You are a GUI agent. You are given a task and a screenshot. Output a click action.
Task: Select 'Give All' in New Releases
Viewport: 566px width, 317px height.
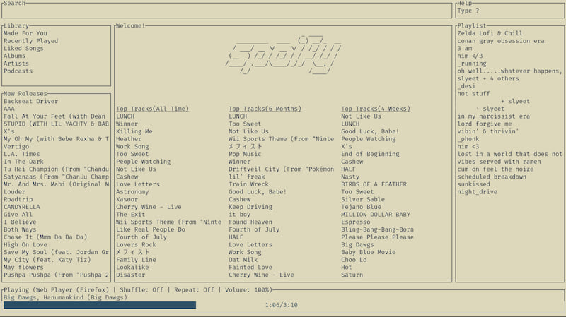click(x=18, y=215)
